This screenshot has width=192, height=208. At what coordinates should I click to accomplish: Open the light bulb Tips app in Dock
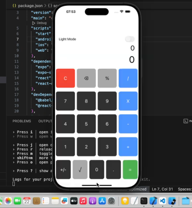pyautogui.click(x=125, y=201)
